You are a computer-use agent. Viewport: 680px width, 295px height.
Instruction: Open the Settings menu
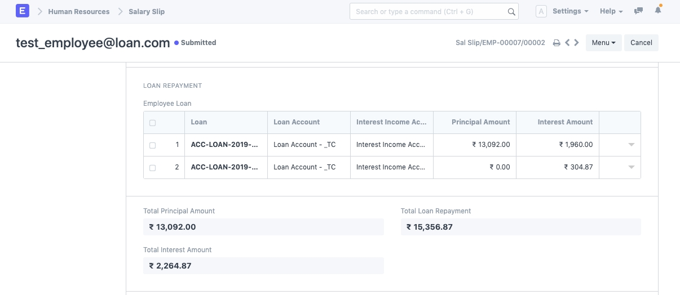click(x=570, y=11)
